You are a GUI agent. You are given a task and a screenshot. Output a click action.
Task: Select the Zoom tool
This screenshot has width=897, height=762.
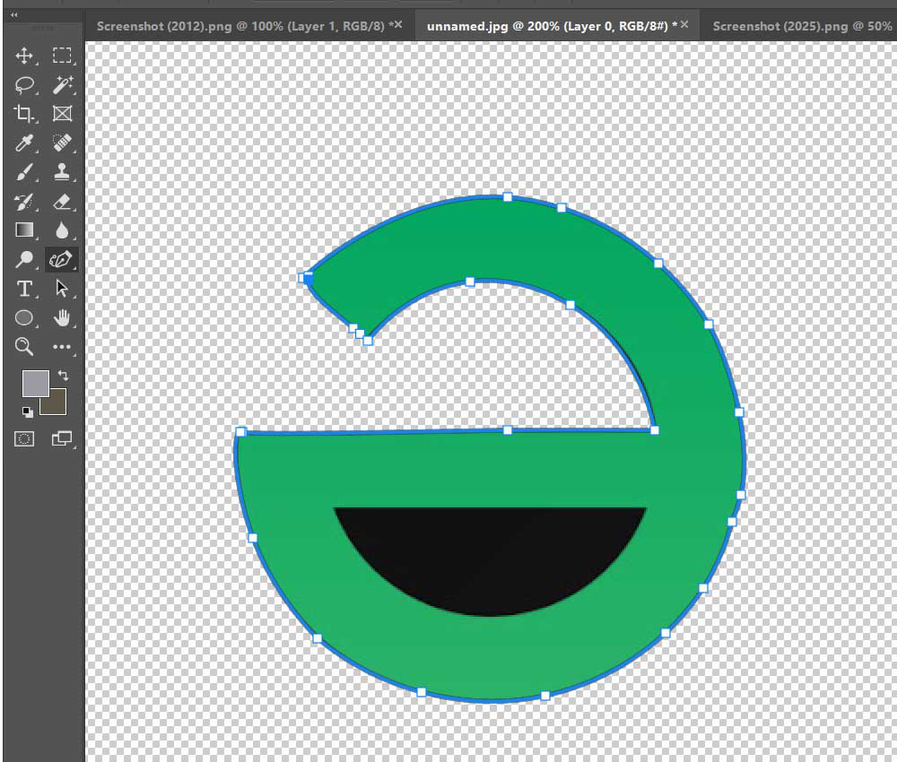24,346
